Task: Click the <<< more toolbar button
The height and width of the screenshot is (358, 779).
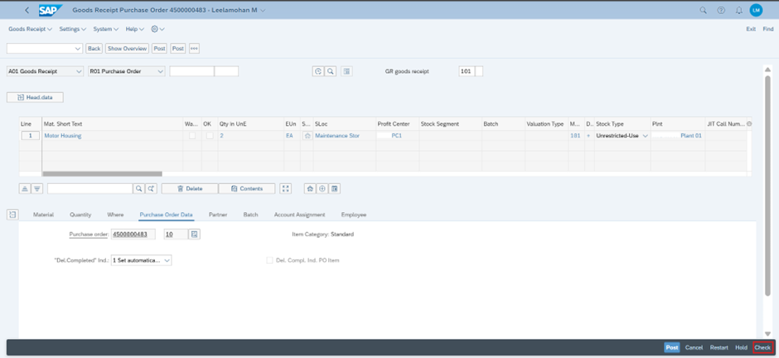Action: 194,49
